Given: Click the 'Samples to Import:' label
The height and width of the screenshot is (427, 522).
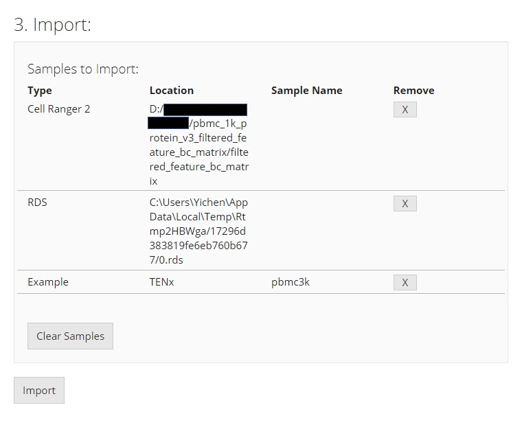Looking at the screenshot, I should coord(83,69).
